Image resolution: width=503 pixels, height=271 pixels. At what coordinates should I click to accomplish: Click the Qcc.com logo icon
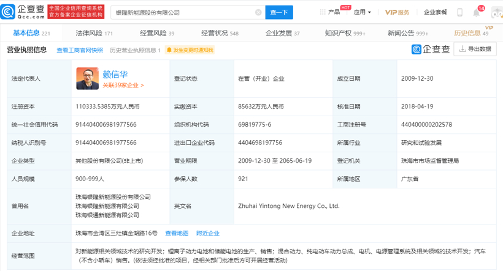pyautogui.click(x=8, y=12)
